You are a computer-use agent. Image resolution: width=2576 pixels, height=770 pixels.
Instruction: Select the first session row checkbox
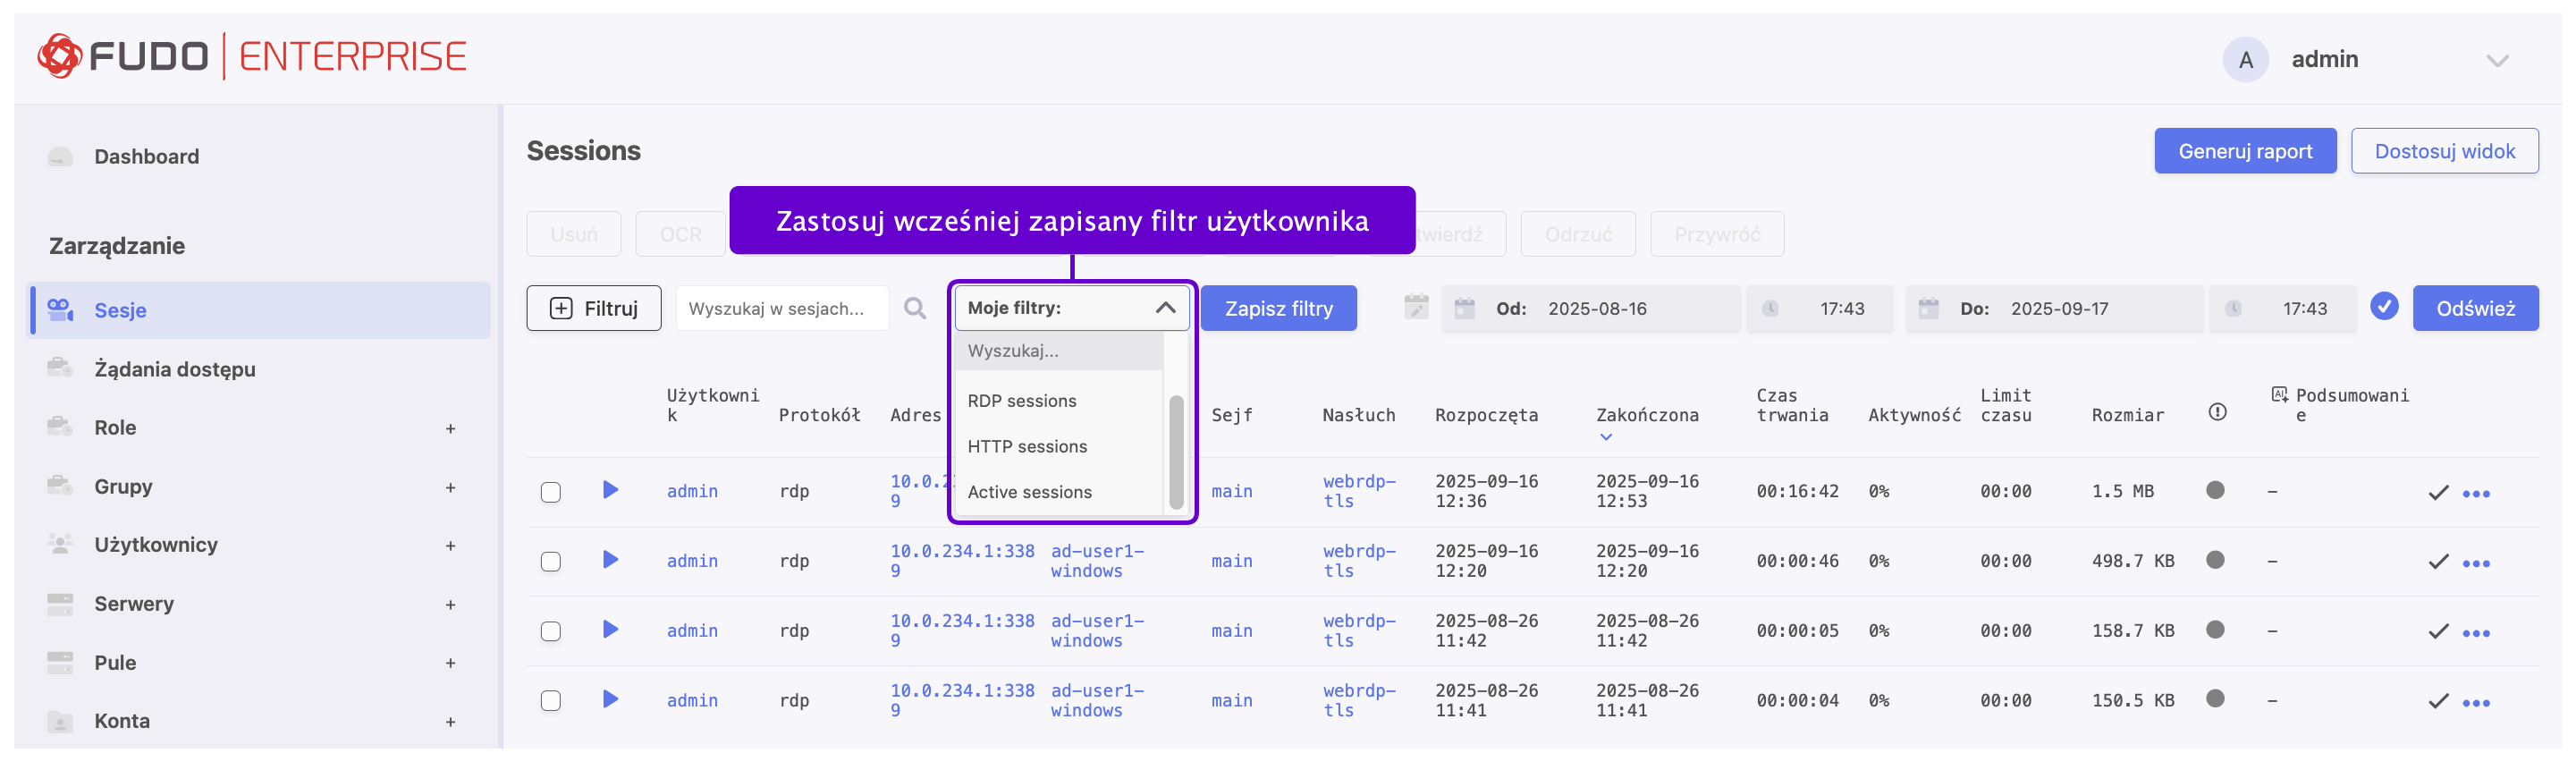point(550,492)
